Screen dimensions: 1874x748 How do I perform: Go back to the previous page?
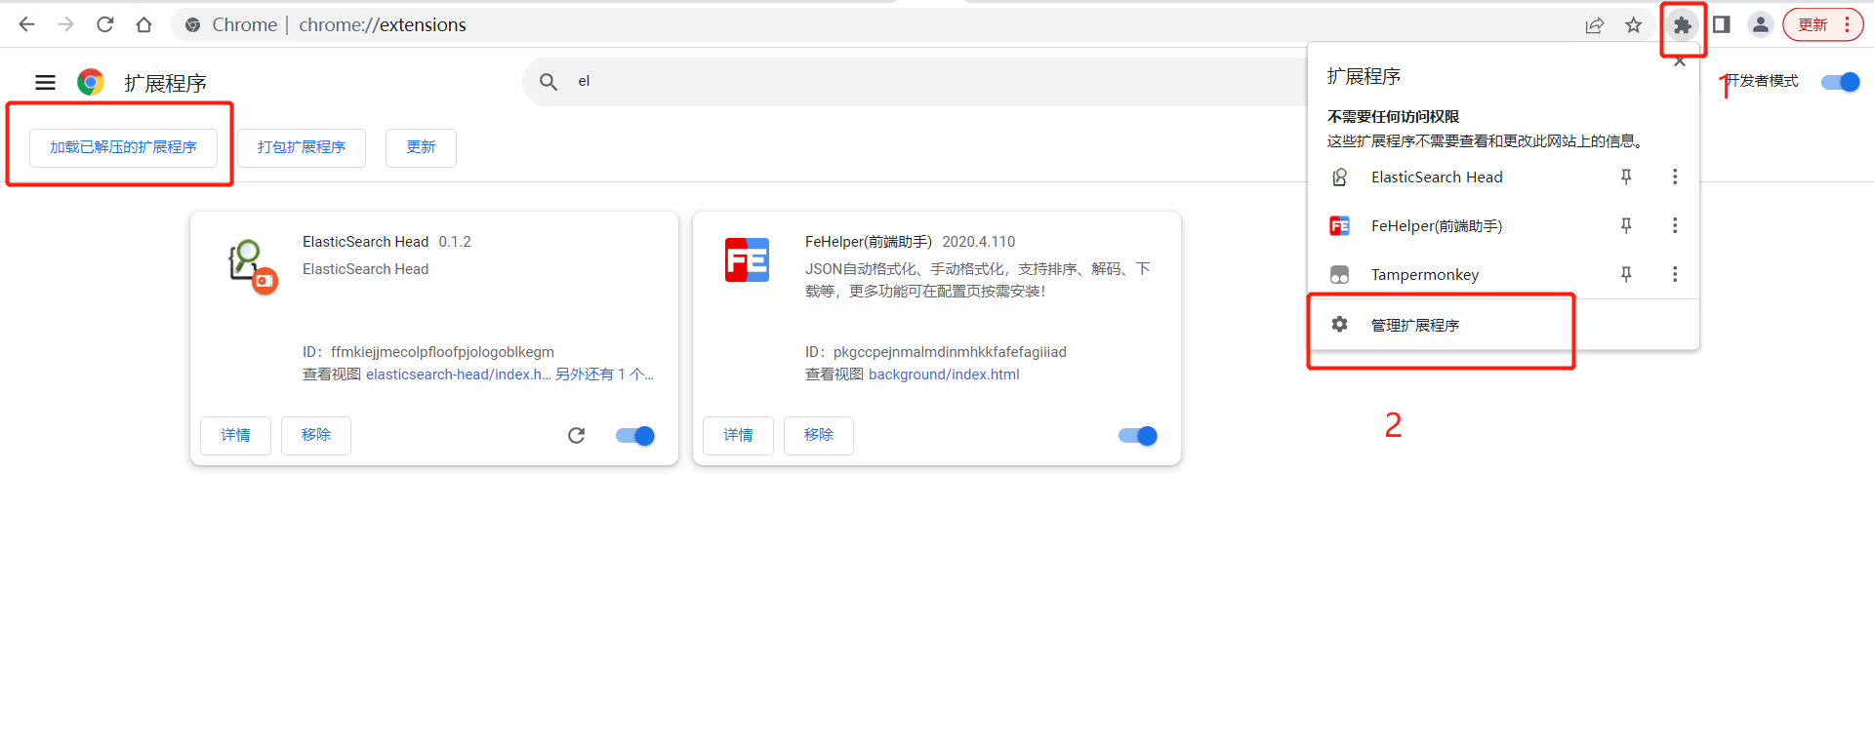(x=26, y=24)
